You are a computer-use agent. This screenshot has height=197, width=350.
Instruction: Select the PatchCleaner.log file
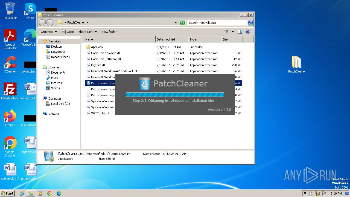point(100,95)
